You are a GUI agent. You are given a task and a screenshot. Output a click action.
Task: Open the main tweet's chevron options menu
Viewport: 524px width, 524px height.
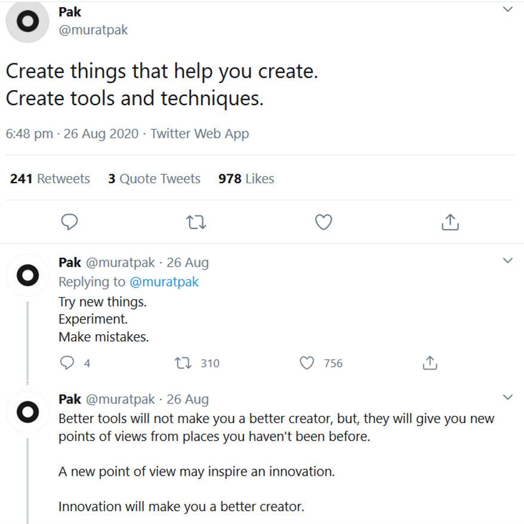pos(507,10)
